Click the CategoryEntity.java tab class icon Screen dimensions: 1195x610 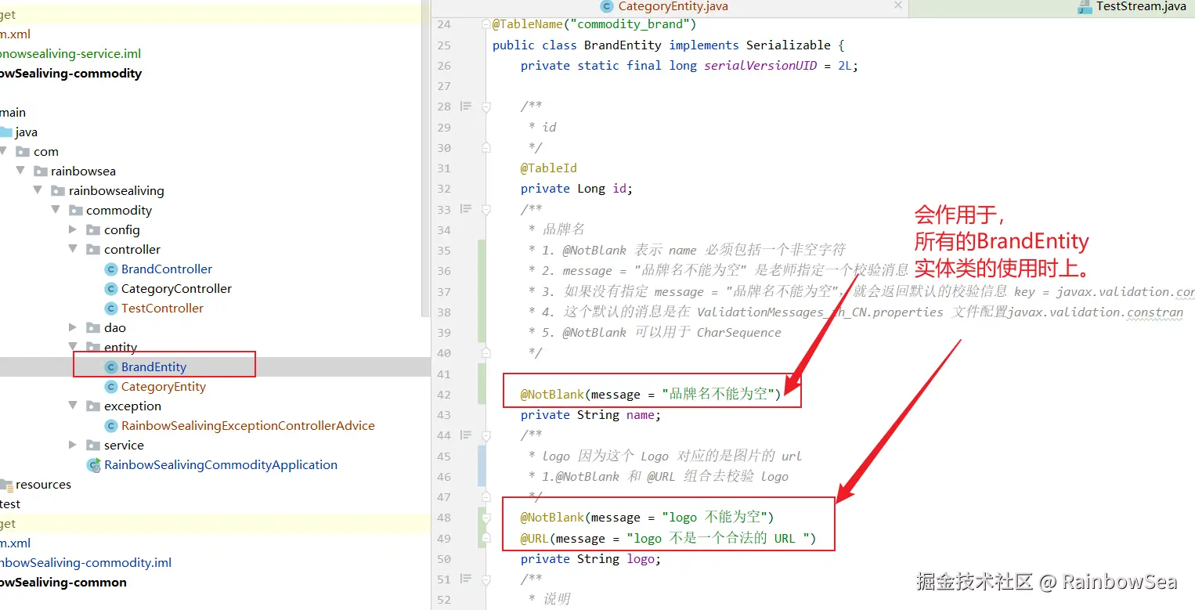tap(606, 6)
